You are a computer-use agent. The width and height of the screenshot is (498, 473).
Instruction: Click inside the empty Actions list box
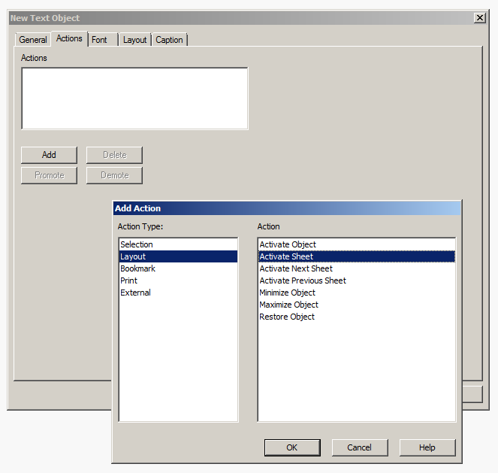pyautogui.click(x=134, y=99)
